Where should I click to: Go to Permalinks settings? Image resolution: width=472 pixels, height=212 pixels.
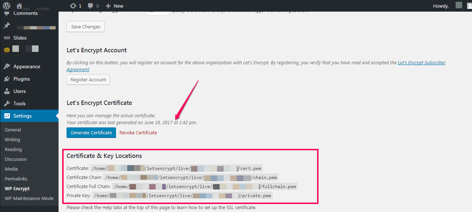16,179
